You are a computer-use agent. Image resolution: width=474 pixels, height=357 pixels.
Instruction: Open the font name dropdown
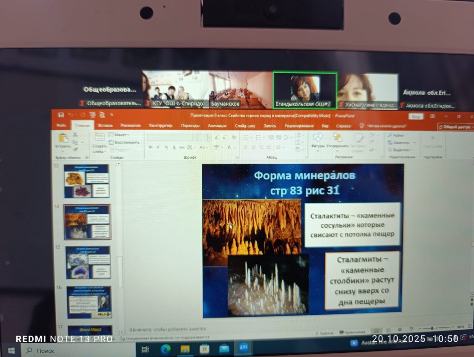[171, 137]
